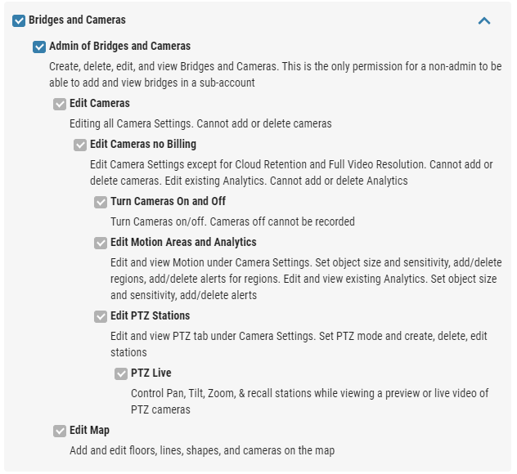The width and height of the screenshot is (517, 474).
Task: Click the Admin of Bridges and Cameras label
Action: pos(120,46)
